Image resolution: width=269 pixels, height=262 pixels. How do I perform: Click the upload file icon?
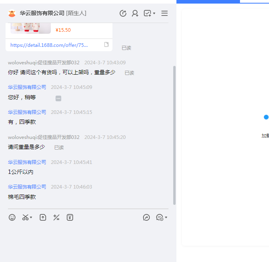[43, 218]
